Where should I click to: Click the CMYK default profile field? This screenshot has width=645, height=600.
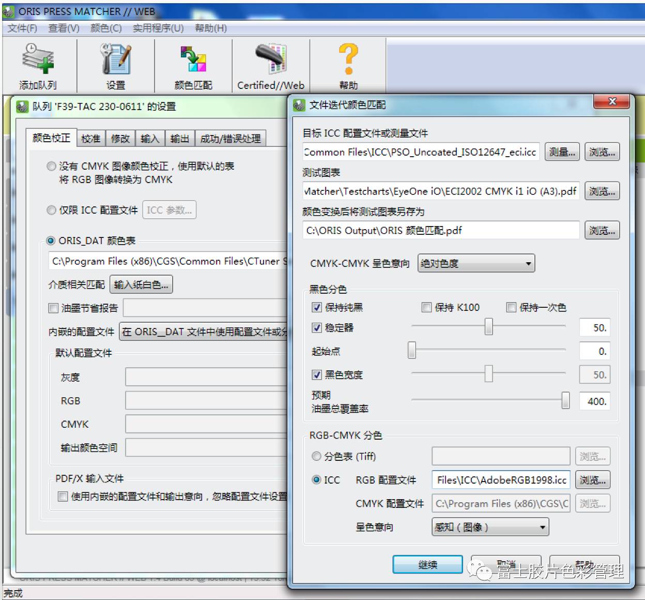[206, 424]
